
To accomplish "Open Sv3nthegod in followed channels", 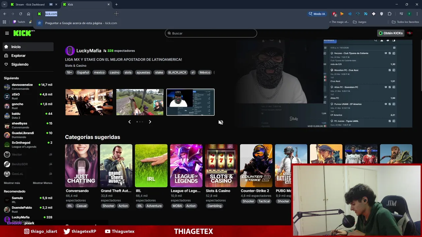I will pyautogui.click(x=28, y=145).
